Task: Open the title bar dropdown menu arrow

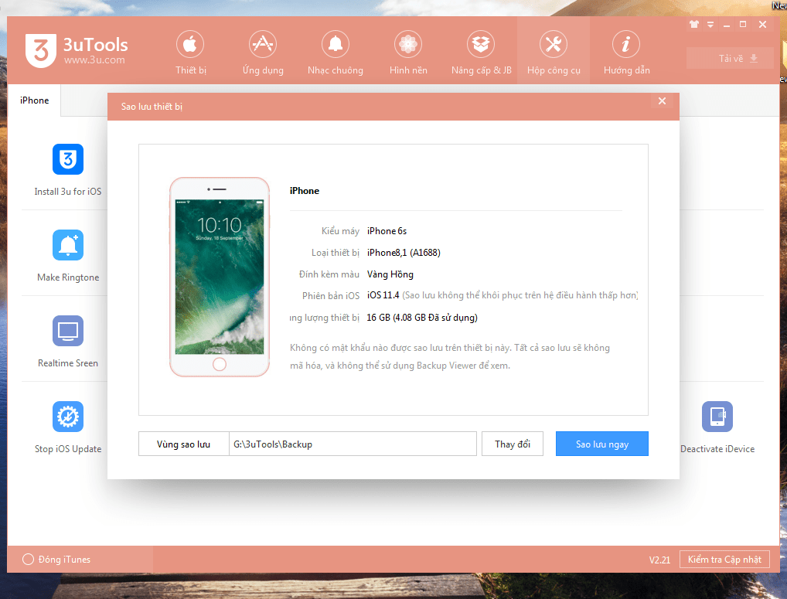Action: (710, 24)
